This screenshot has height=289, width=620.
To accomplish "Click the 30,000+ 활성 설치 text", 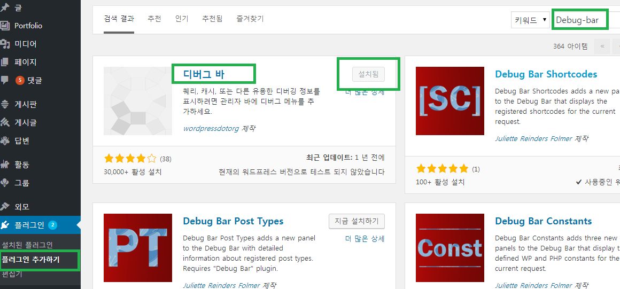I will (x=133, y=172).
